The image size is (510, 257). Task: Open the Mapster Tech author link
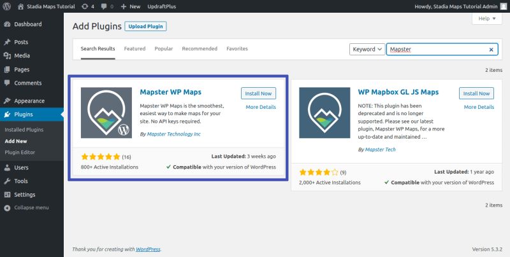point(380,149)
